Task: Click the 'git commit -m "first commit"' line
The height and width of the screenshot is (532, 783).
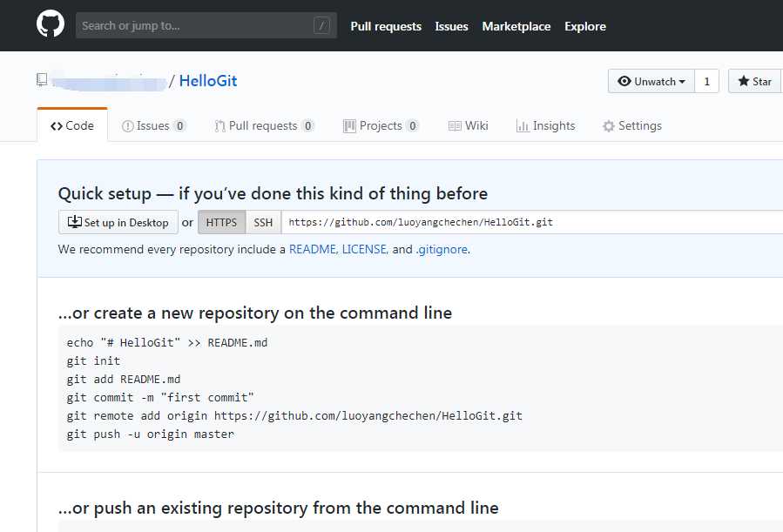Action: tap(160, 397)
